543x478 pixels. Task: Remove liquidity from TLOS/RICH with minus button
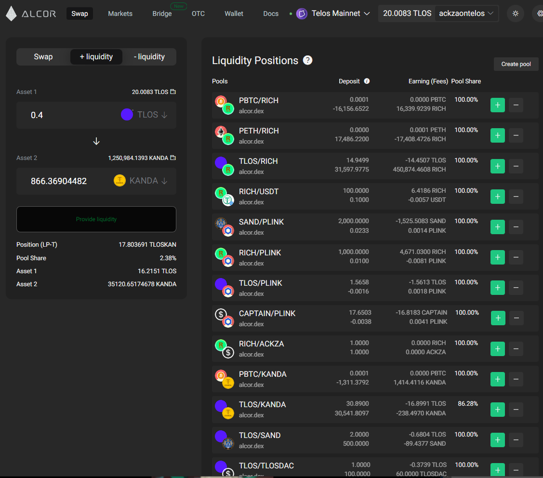516,166
